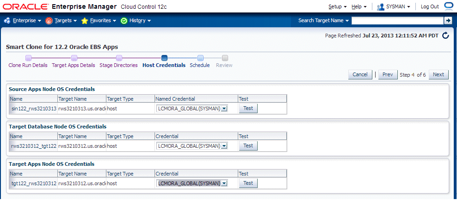Screen dimensions: 457x200
Task: Open the Setup menu
Action: pyautogui.click(x=338, y=6)
